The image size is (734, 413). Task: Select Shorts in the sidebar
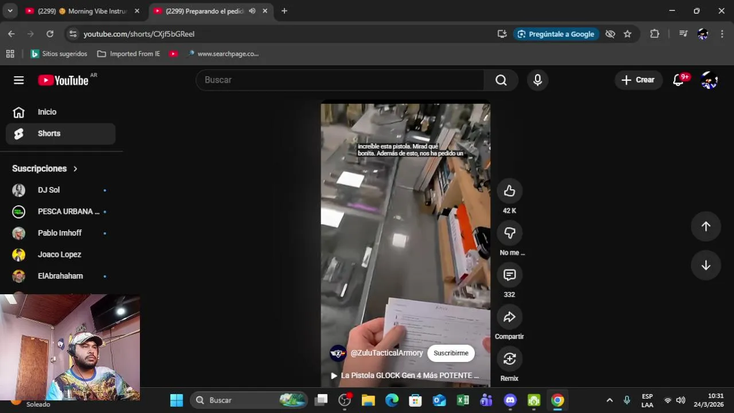click(61, 134)
